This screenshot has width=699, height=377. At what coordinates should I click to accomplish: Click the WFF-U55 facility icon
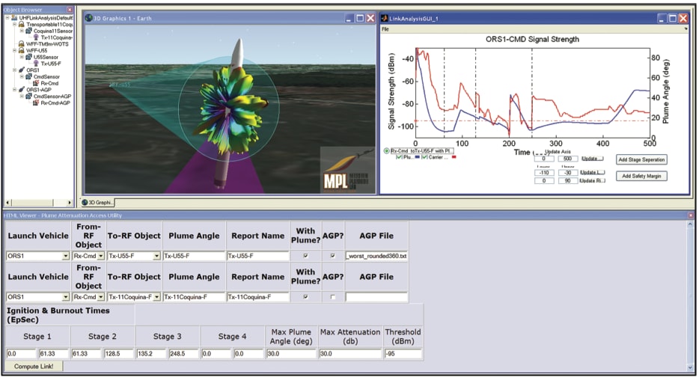coord(21,50)
